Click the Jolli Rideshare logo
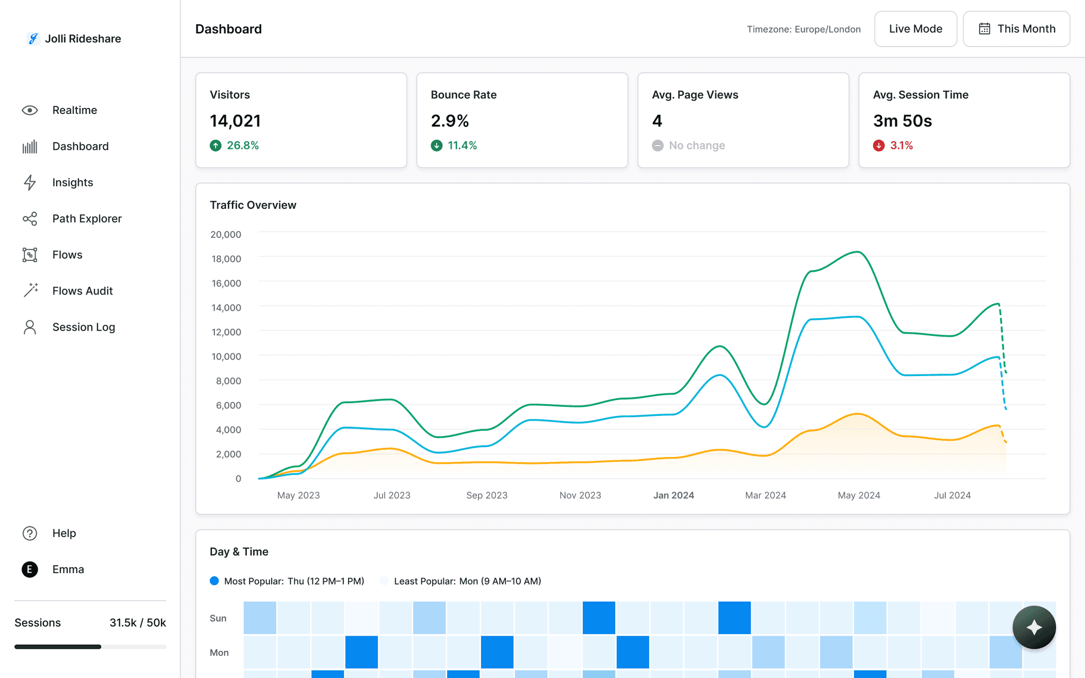 73,38
